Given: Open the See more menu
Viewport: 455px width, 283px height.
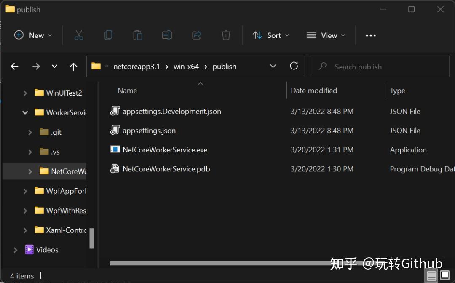Looking at the screenshot, I should (370, 35).
